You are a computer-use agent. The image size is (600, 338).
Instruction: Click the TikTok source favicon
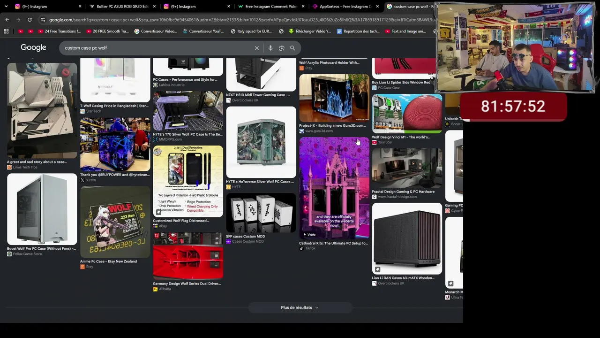tap(301, 248)
